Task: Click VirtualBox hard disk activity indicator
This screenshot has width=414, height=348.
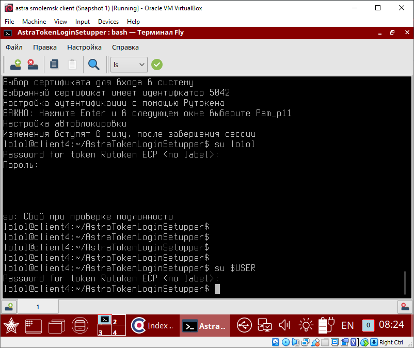Action: (x=275, y=342)
